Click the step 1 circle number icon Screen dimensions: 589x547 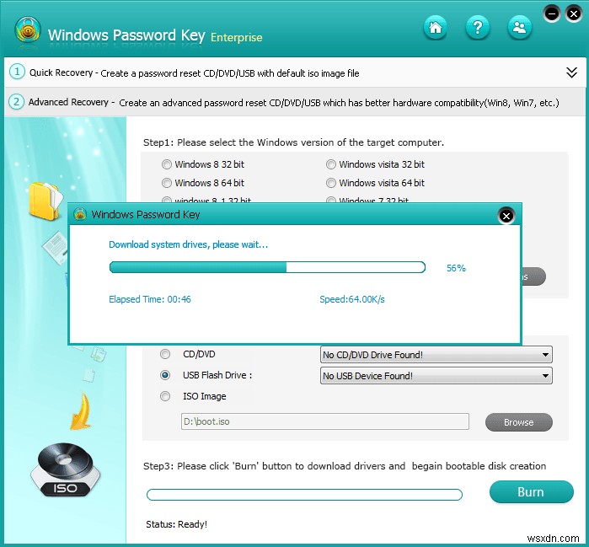pyautogui.click(x=17, y=72)
